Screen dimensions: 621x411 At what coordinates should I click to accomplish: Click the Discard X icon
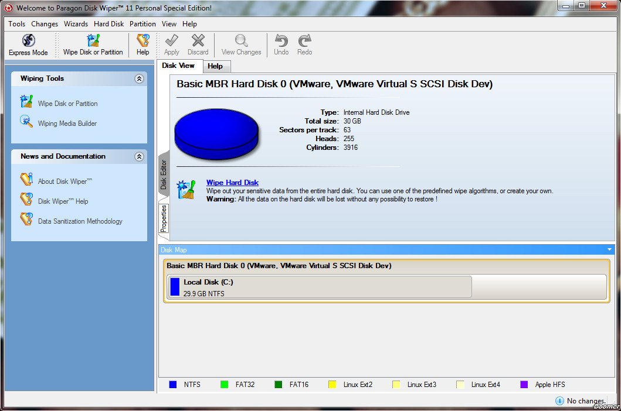pyautogui.click(x=198, y=40)
